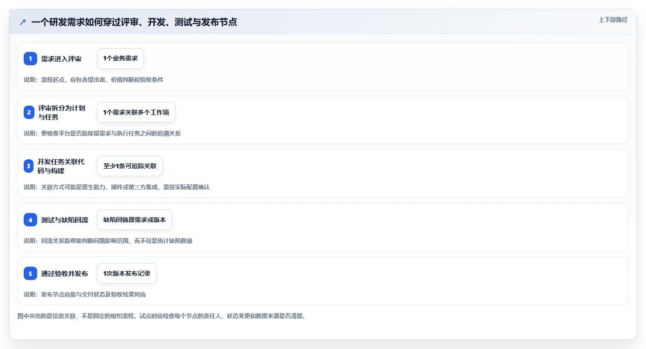The image size is (646, 349).
Task: Select the 1个业务需求 chip
Action: 120,59
